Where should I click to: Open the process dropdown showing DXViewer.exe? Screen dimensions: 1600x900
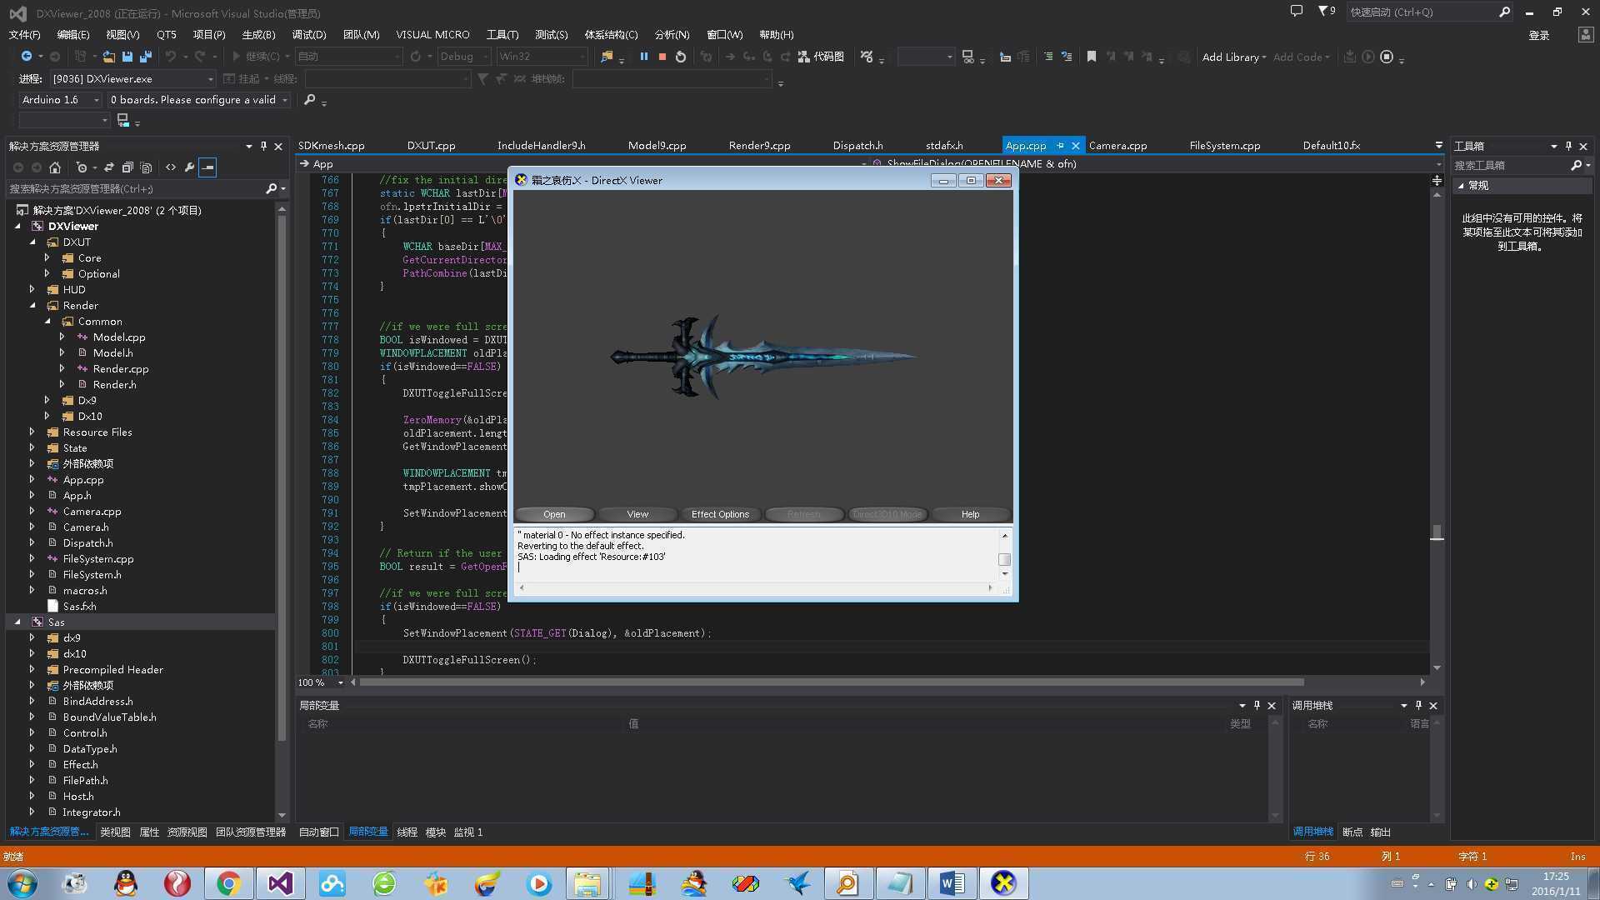point(132,78)
